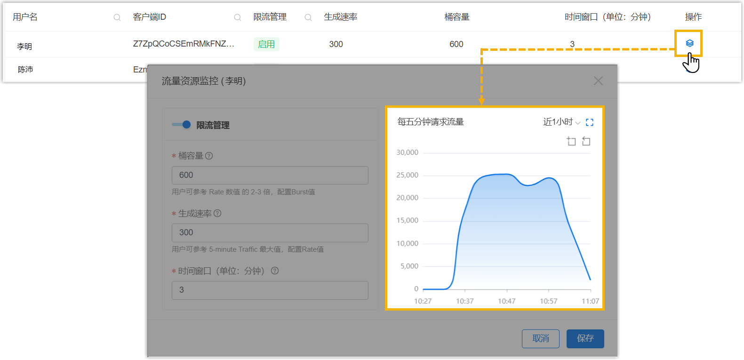744x360 pixels.
Task: Click the 生成速率 input field showing 300
Action: click(x=270, y=232)
